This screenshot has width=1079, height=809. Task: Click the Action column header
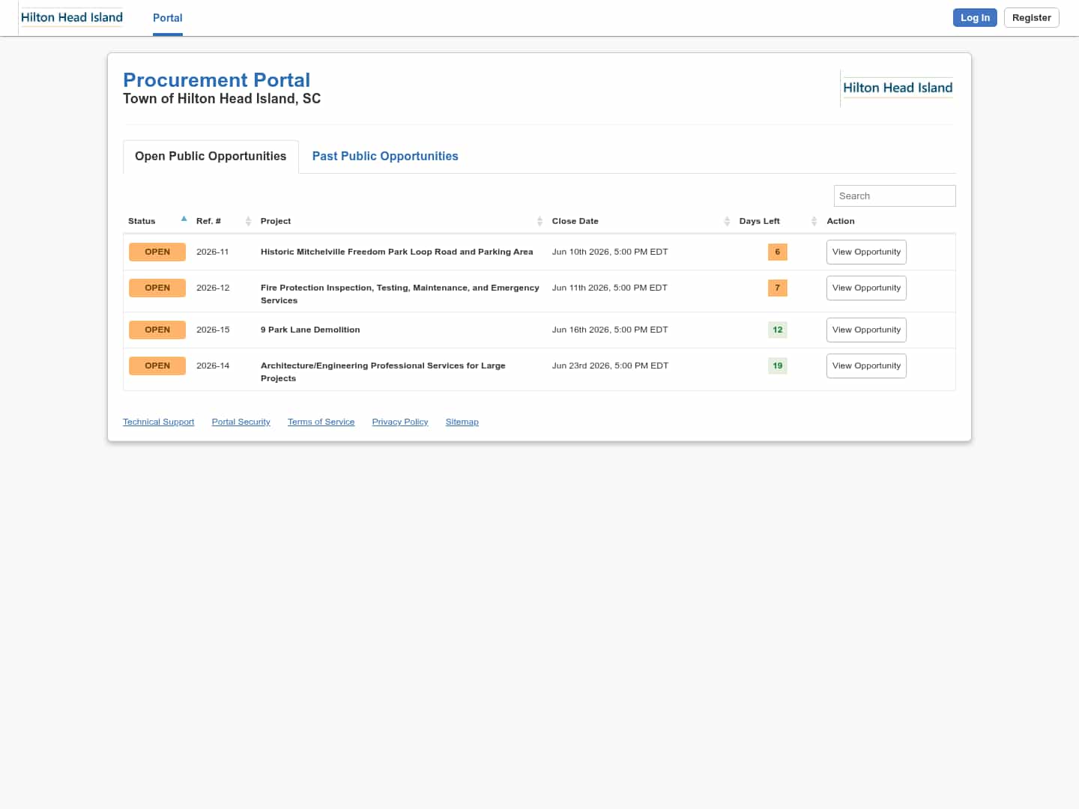pyautogui.click(x=841, y=221)
